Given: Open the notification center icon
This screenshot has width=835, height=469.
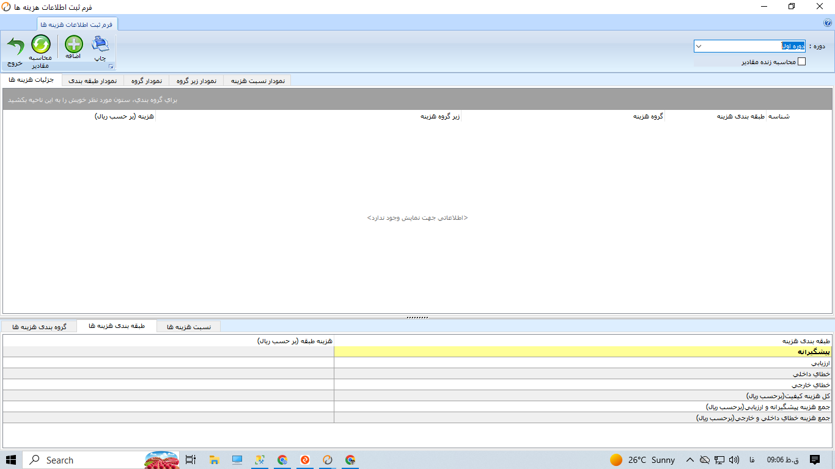Looking at the screenshot, I should tap(815, 460).
